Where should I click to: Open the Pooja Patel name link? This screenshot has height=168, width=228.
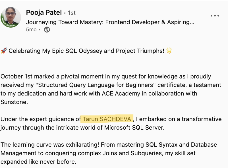point(44,13)
